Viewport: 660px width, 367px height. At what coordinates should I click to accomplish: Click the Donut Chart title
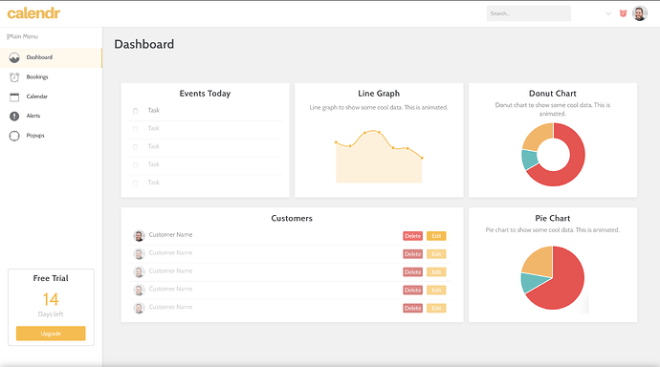pyautogui.click(x=553, y=94)
